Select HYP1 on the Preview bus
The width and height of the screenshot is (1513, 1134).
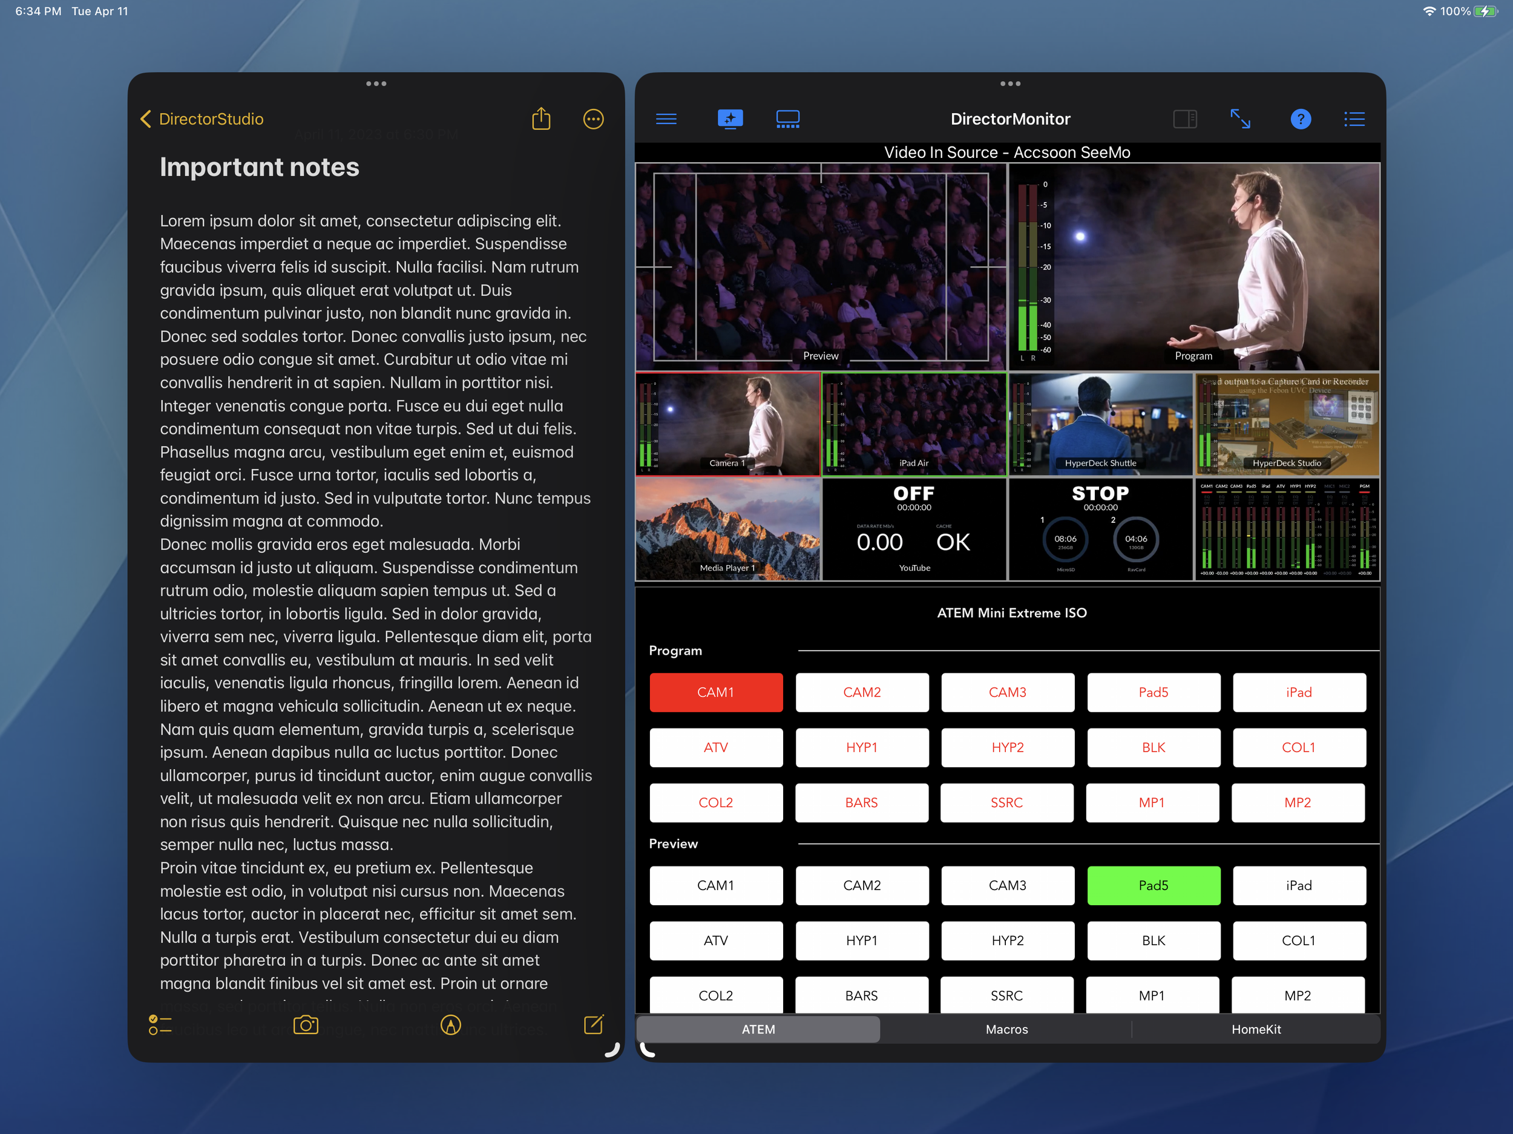tap(862, 940)
